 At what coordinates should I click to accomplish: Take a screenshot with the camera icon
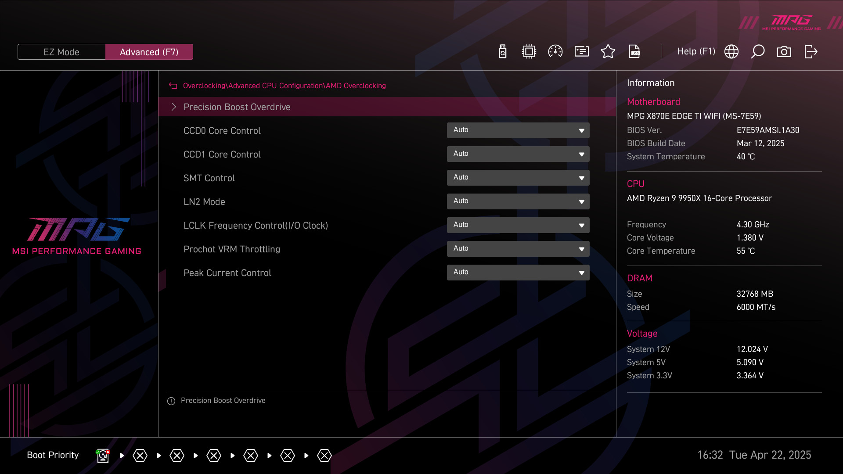(784, 52)
